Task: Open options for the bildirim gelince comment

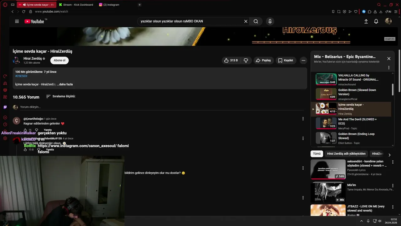Action: 303,168
